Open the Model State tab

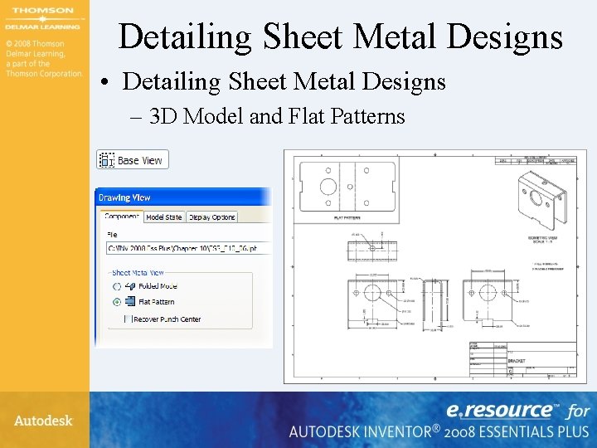tap(164, 217)
